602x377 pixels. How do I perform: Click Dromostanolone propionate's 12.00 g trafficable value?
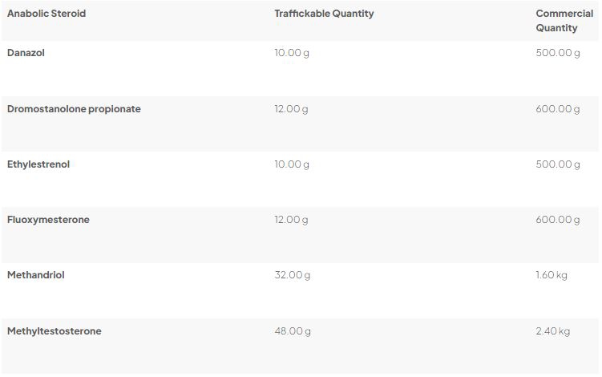click(x=292, y=109)
